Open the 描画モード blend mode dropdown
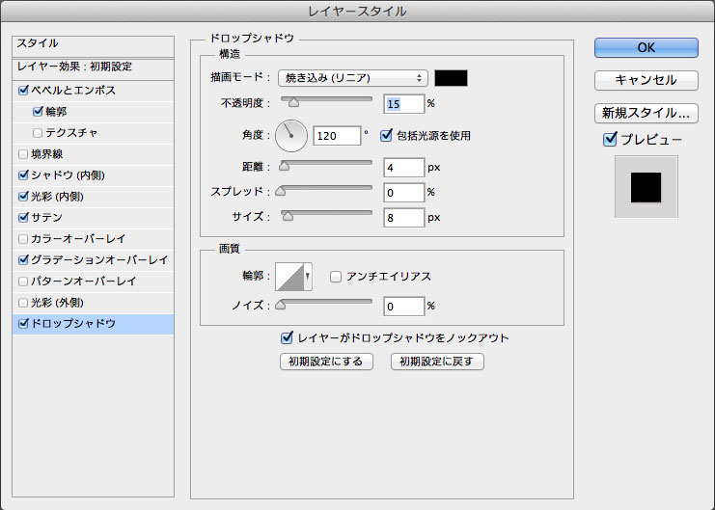The height and width of the screenshot is (510, 715). pyautogui.click(x=352, y=78)
